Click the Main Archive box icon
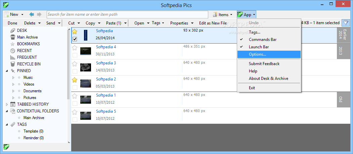353x154 pixels. point(13,37)
